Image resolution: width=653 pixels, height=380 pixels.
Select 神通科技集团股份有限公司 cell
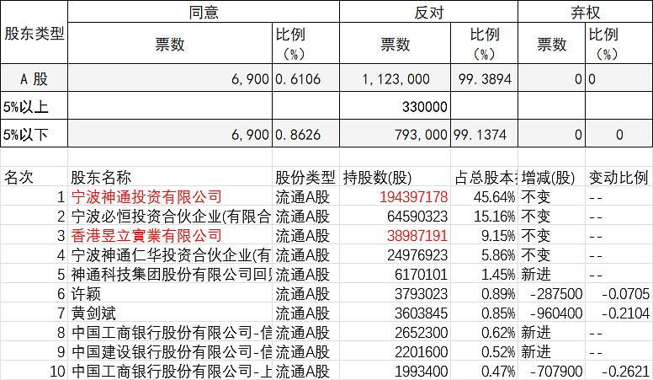170,274
